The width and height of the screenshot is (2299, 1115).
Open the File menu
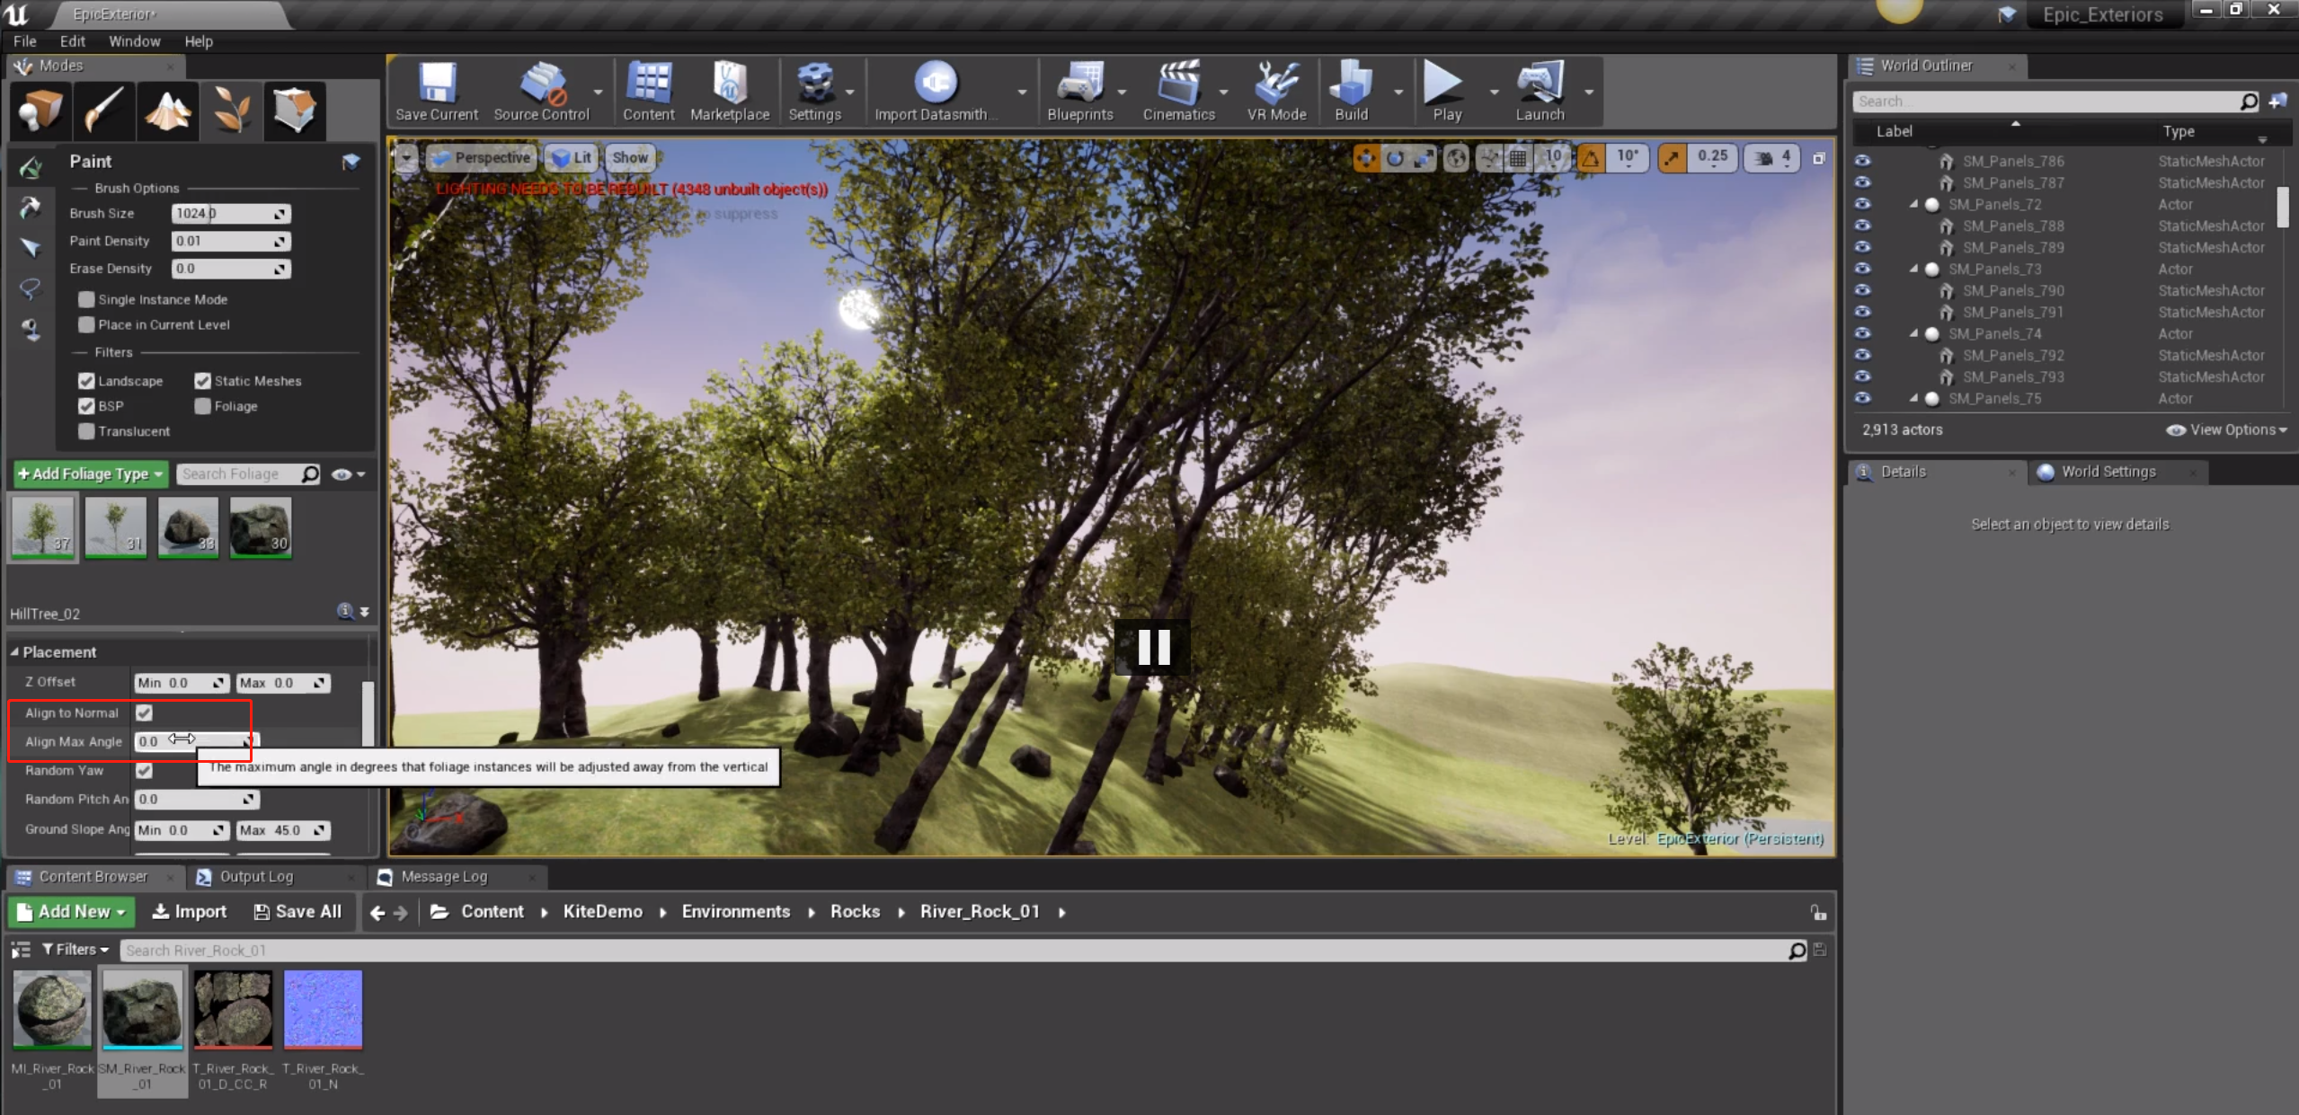pos(25,41)
